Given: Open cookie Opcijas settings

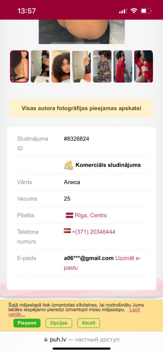Looking at the screenshot, I should [59, 323].
